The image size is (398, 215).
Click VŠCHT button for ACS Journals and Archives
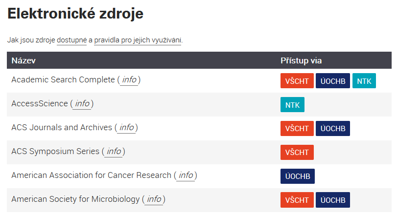click(x=297, y=128)
